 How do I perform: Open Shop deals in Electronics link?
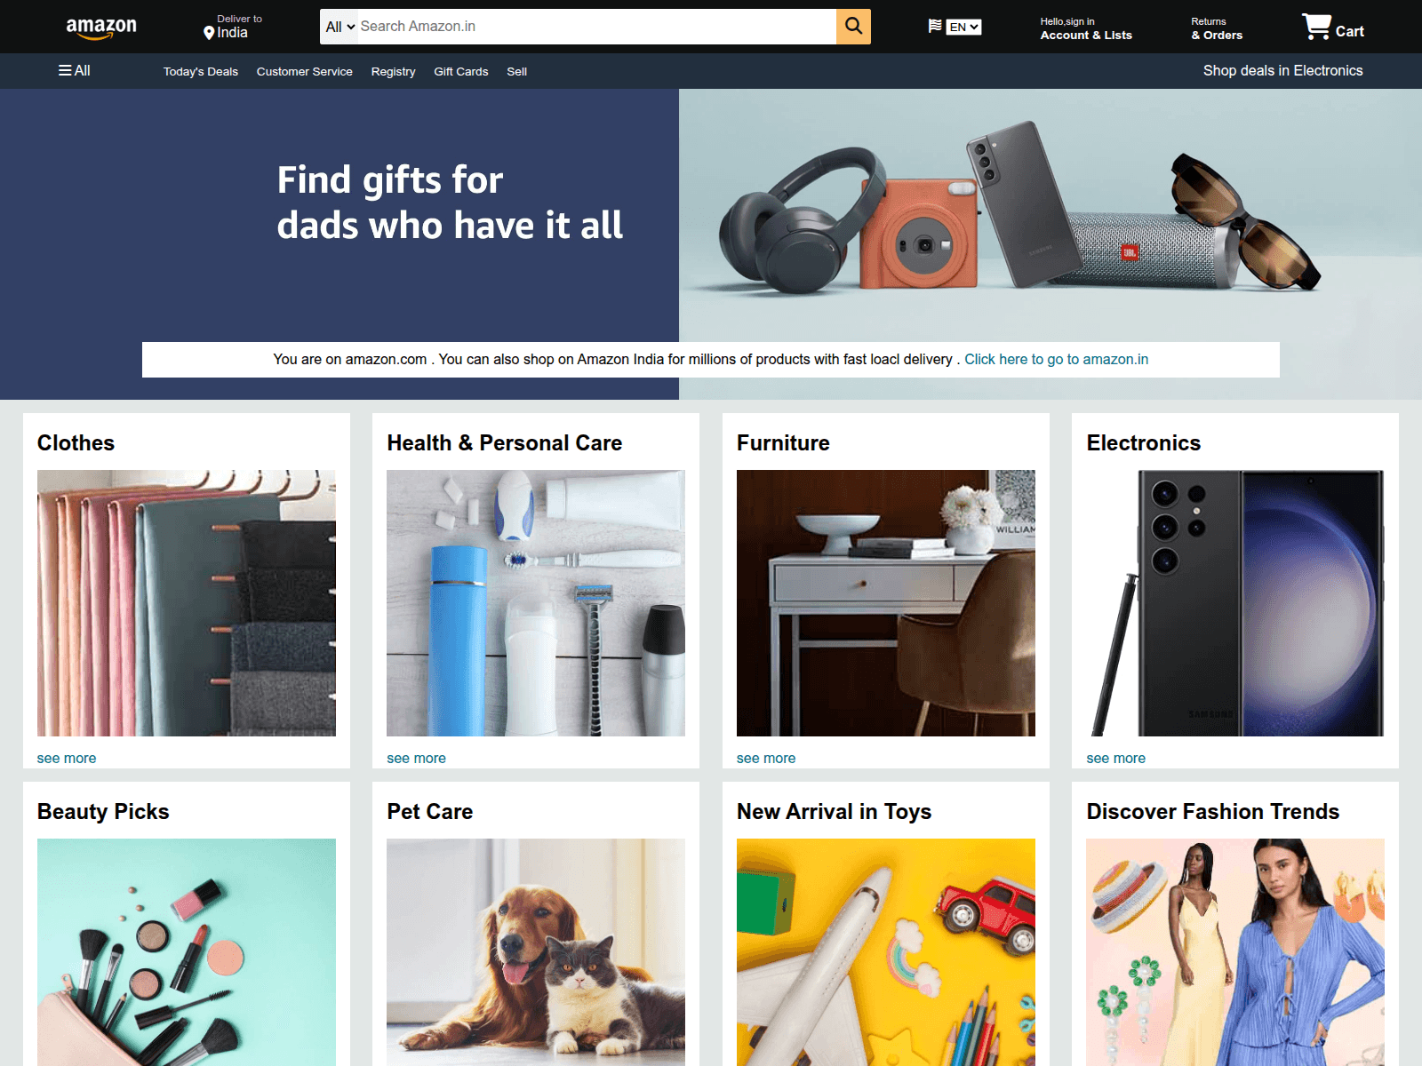[x=1282, y=70]
